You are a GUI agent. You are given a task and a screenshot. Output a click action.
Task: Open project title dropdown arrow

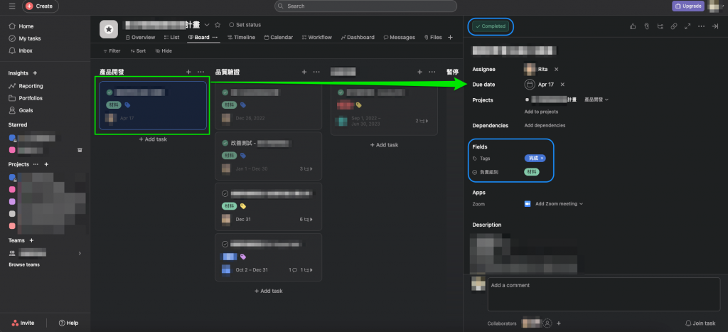207,25
